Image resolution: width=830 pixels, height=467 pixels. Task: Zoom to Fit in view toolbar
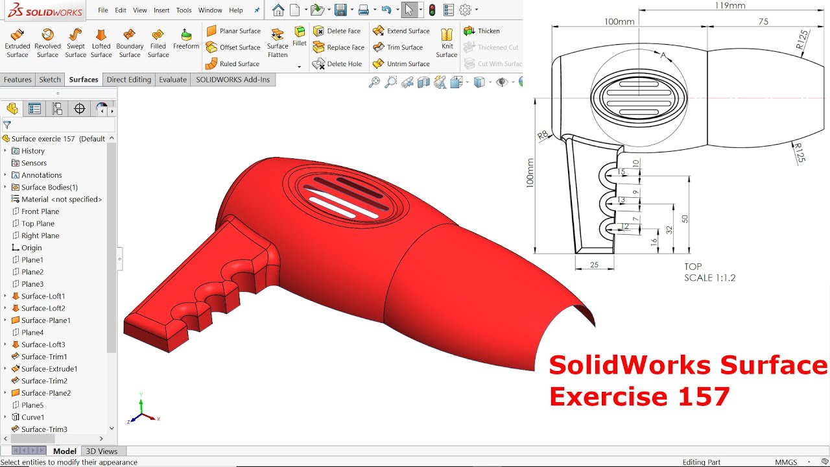tap(374, 82)
